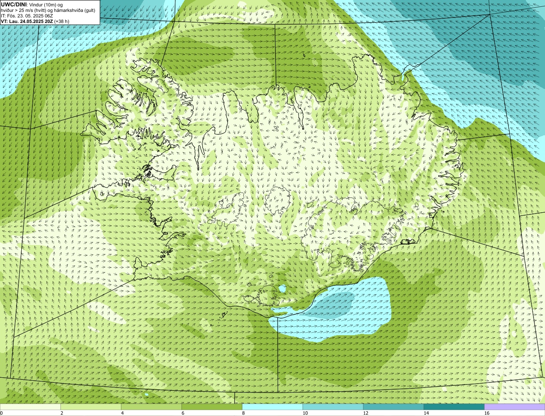Click the pale yellow 0–2 m/s legend swatch
The width and height of the screenshot is (545, 416).
click(30, 407)
